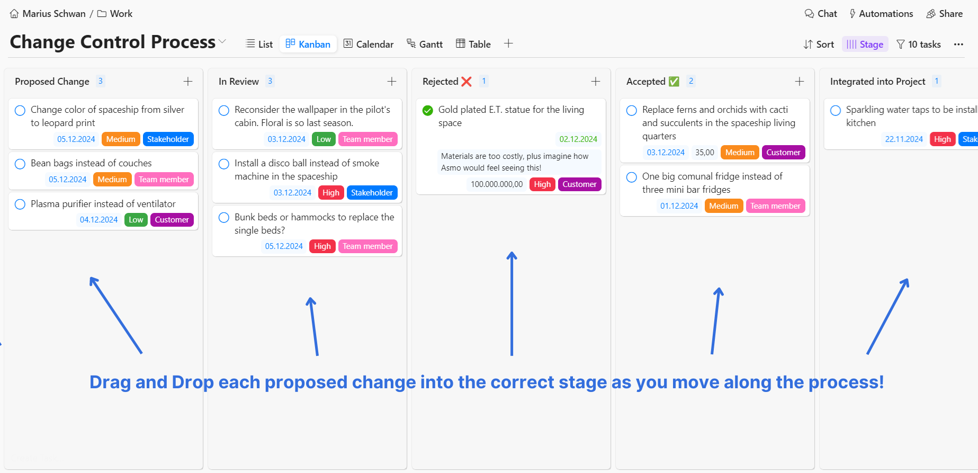Add a task to the Rejected column

point(596,82)
